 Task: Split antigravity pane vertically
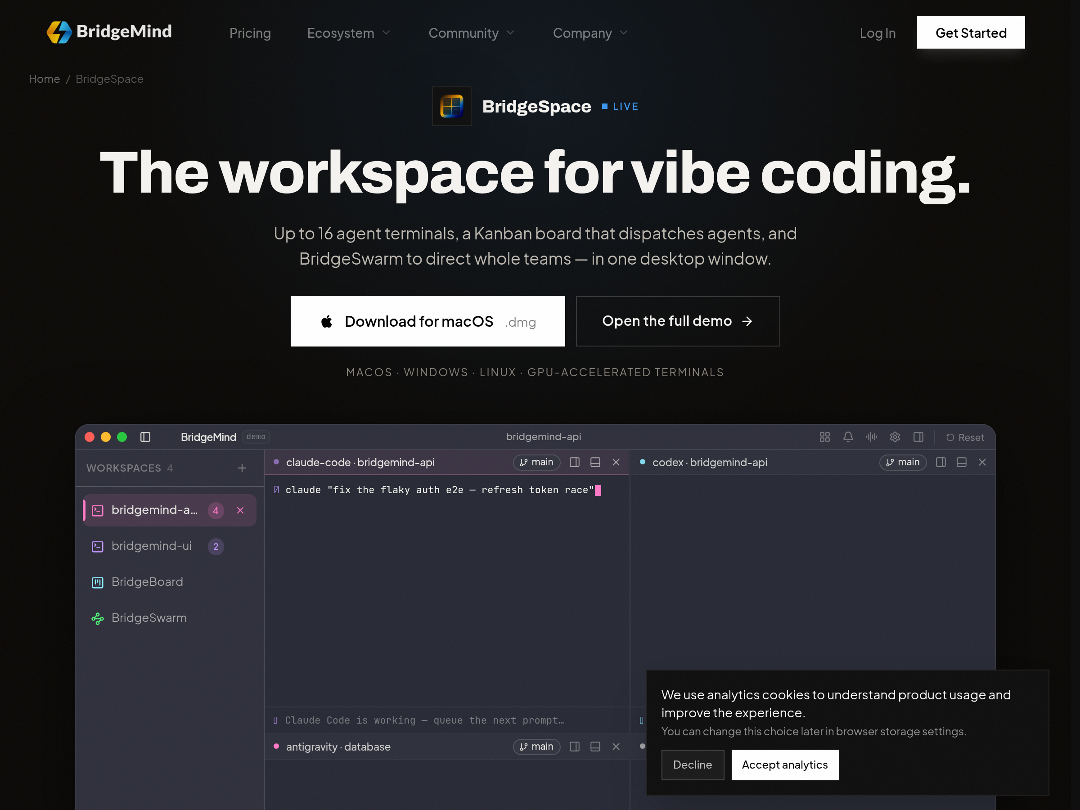pyautogui.click(x=575, y=747)
